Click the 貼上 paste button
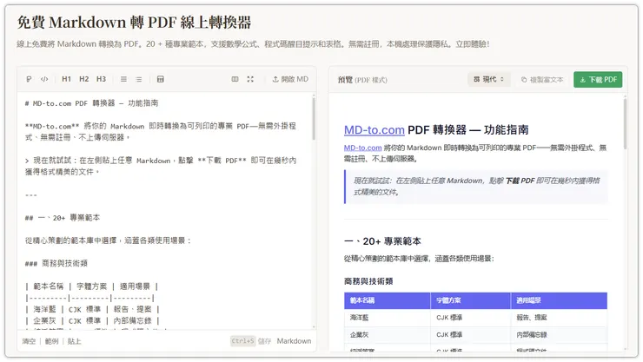The image size is (643, 362). click(74, 341)
